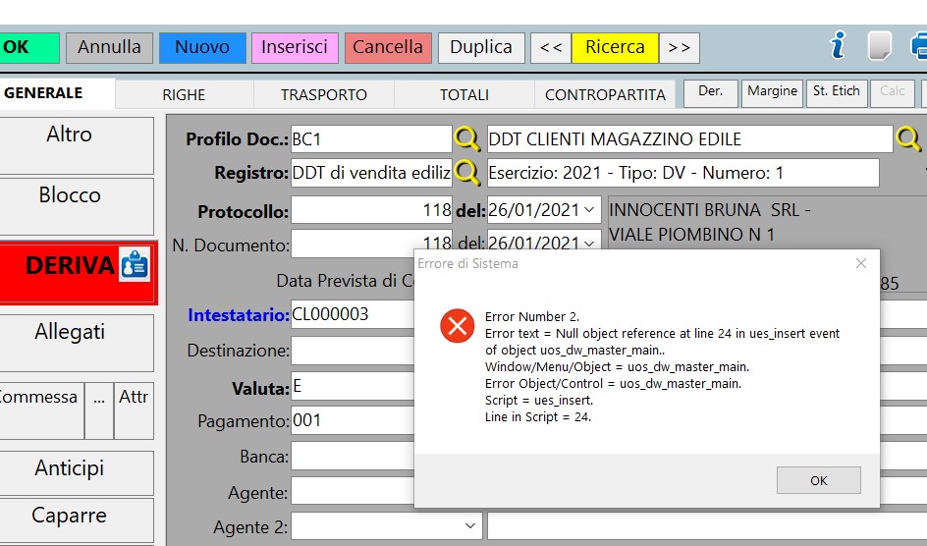Click the magnifier beside DDT CLIENTI MAGAZZINO EDILE
This screenshot has height=546, width=927.
click(x=907, y=138)
